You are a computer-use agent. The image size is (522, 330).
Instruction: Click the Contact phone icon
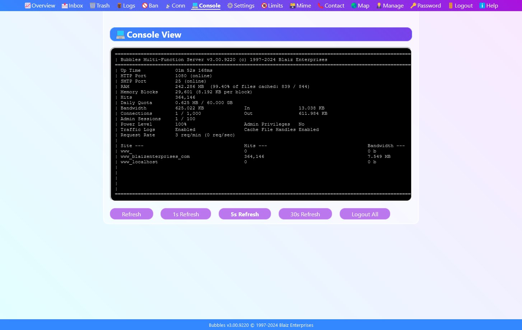321,6
